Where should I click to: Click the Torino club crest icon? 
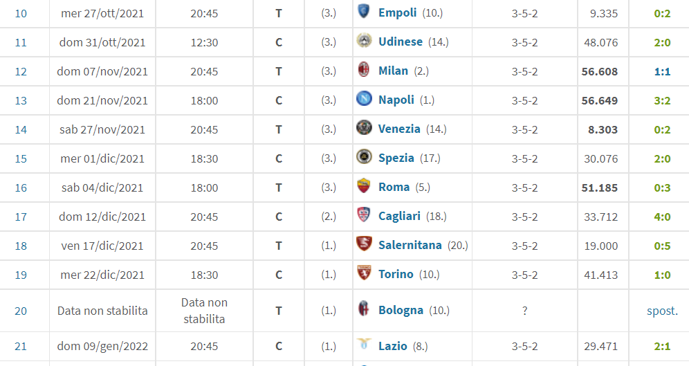click(364, 273)
